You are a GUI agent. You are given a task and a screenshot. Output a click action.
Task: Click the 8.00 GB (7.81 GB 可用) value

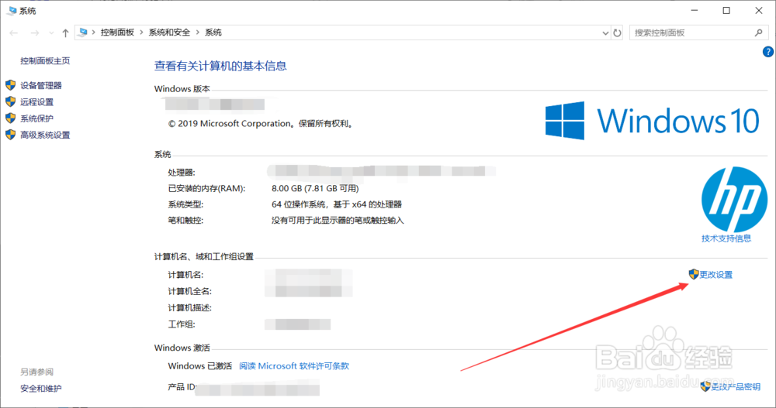pos(315,188)
